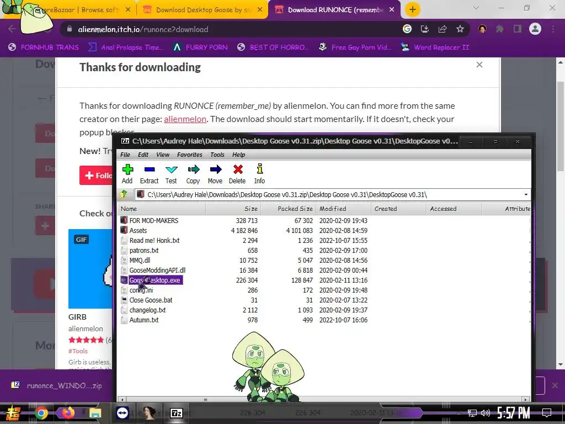The width and height of the screenshot is (565, 424).
Task: Sort by the Packed Size column header
Action: coord(288,209)
